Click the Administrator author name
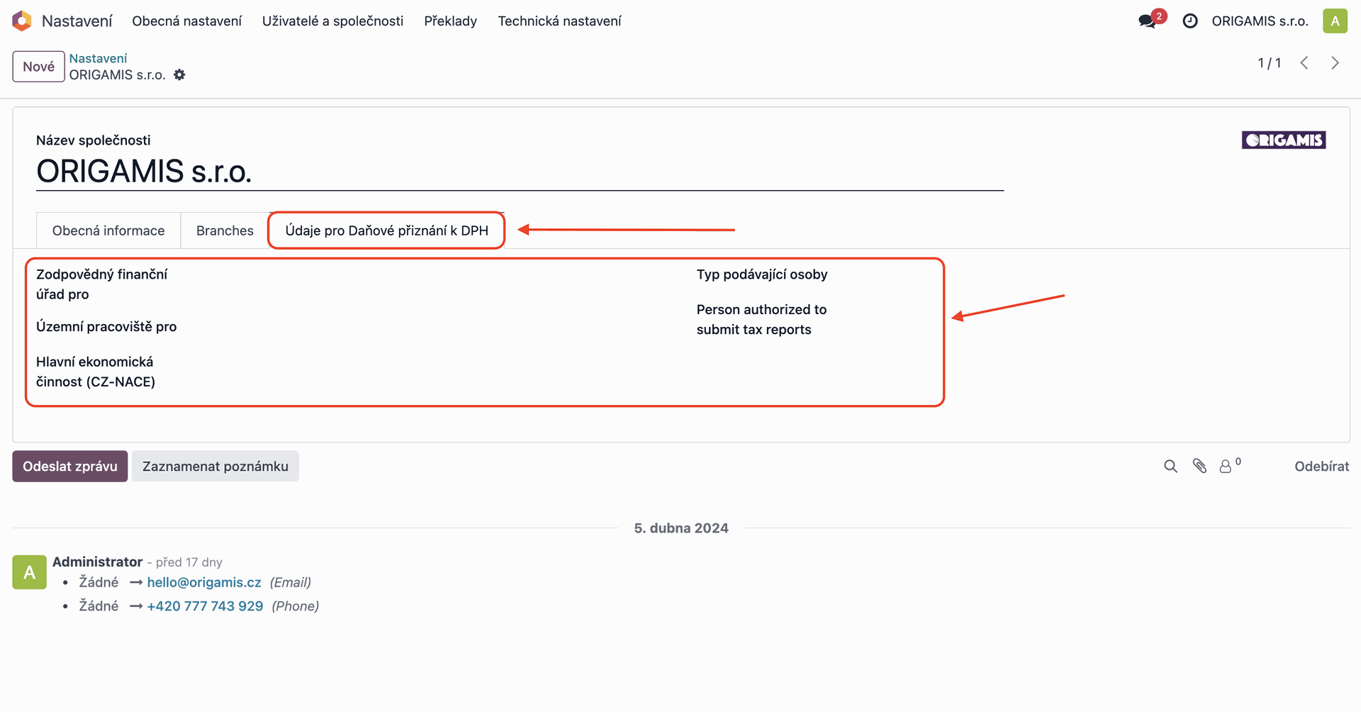The height and width of the screenshot is (712, 1361). tap(97, 562)
